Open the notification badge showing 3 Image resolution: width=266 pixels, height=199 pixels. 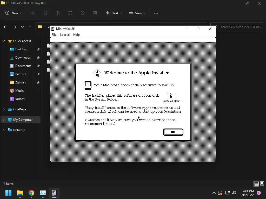(259, 193)
